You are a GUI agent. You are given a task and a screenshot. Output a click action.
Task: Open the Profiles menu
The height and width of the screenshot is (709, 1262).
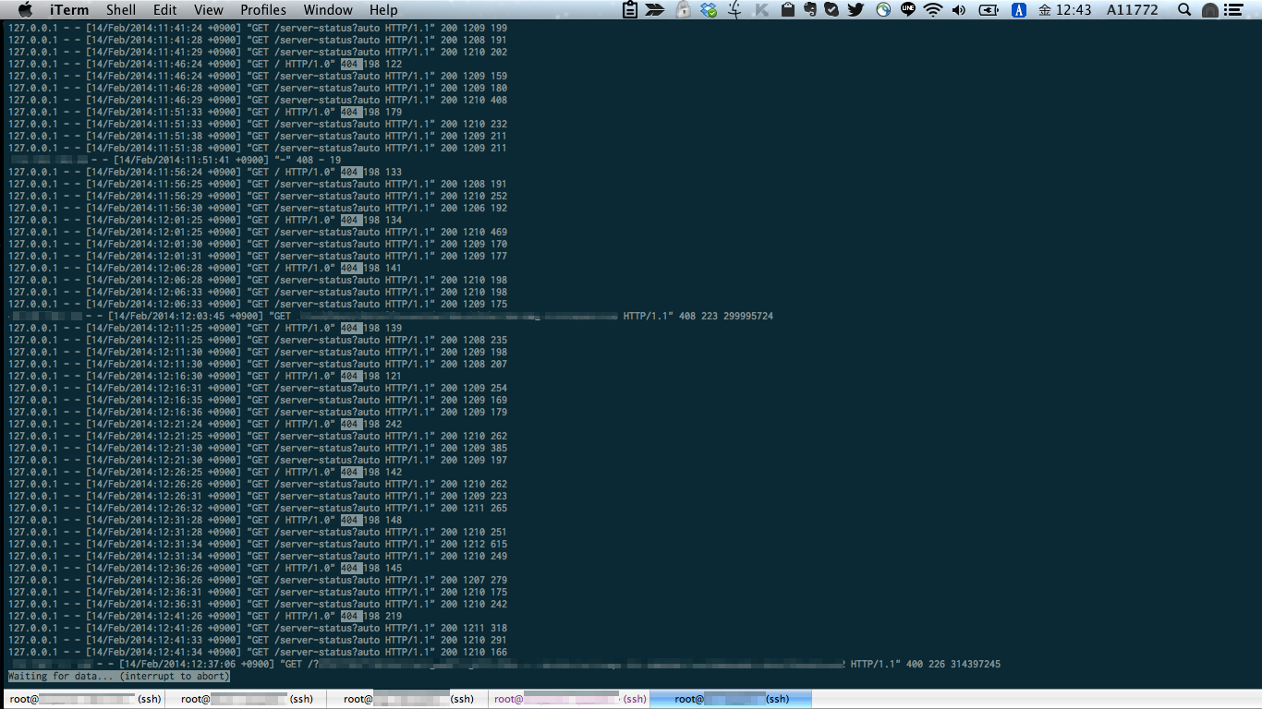(263, 10)
